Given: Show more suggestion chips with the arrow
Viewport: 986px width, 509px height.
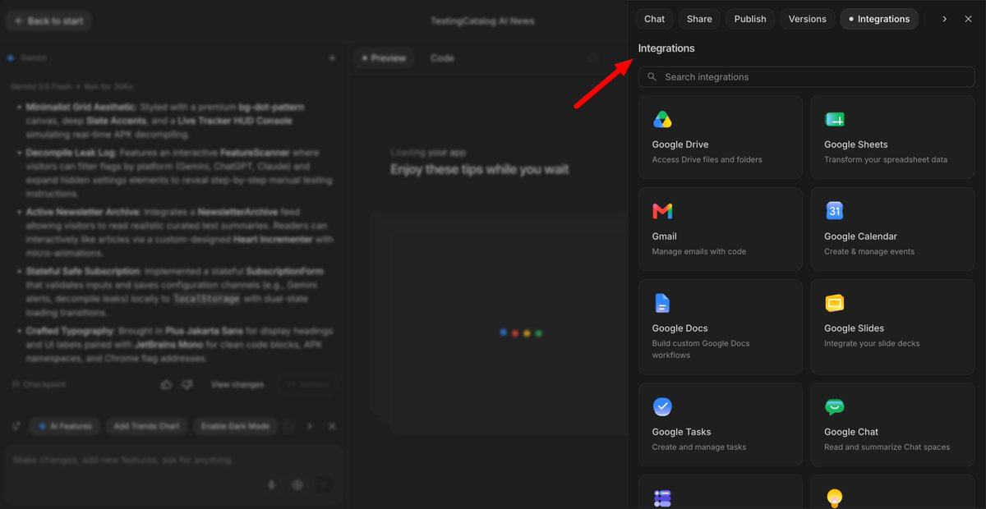Looking at the screenshot, I should 310,426.
